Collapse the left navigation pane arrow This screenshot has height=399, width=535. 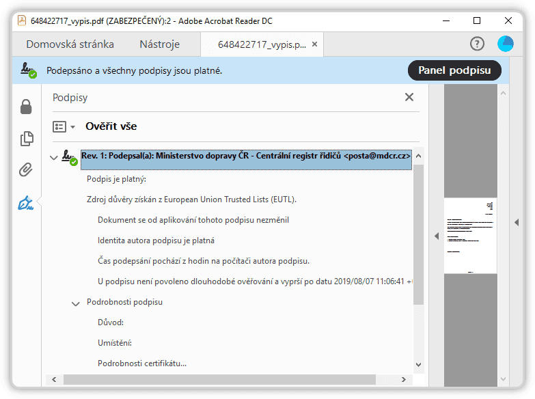pyautogui.click(x=437, y=236)
